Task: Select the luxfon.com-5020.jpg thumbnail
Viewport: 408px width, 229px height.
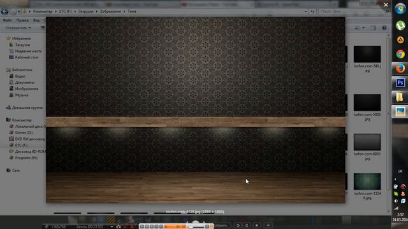Action: (x=367, y=102)
